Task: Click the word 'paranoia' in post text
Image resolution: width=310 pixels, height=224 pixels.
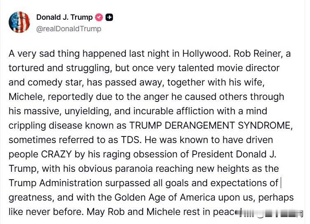Action: click(134, 169)
